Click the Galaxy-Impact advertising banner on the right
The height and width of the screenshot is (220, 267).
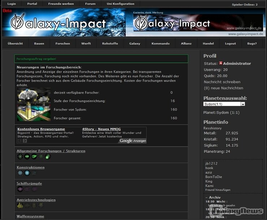[x=198, y=23]
